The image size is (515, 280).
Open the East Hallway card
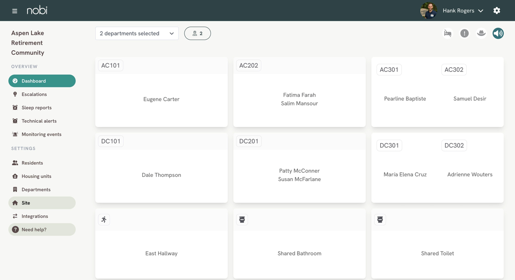click(161, 244)
